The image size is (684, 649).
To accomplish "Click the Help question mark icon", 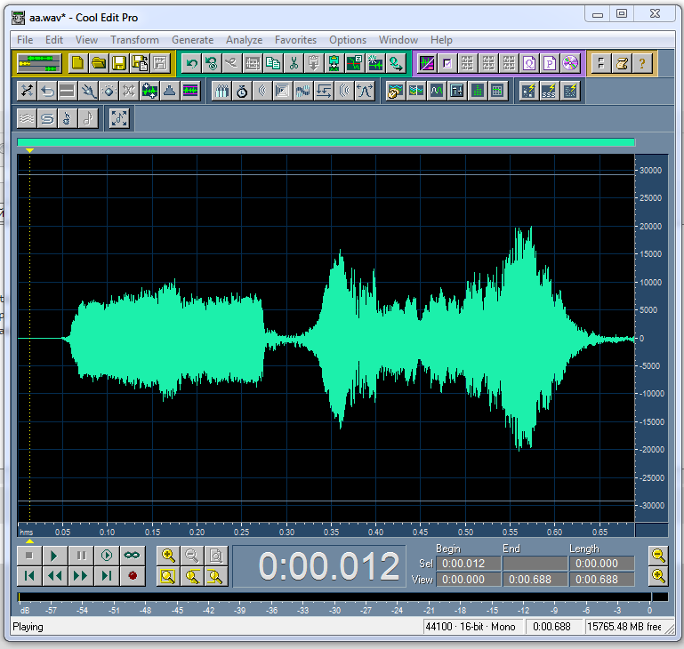I will point(643,63).
